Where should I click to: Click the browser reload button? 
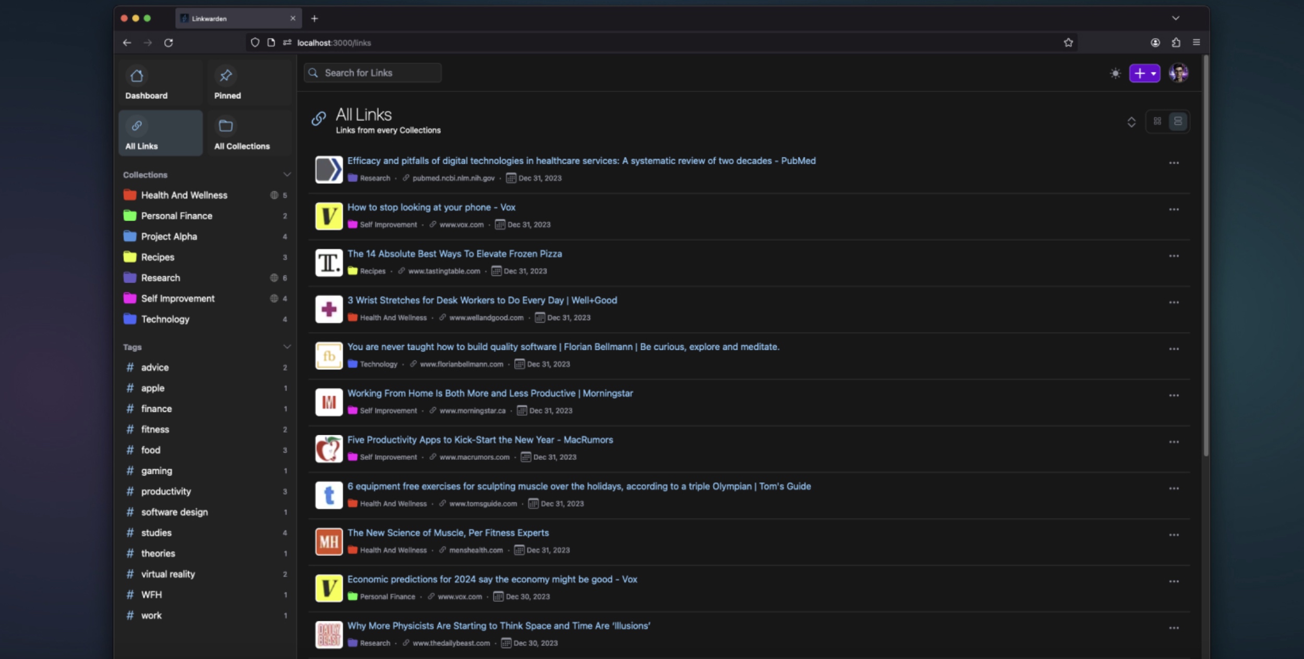click(168, 43)
